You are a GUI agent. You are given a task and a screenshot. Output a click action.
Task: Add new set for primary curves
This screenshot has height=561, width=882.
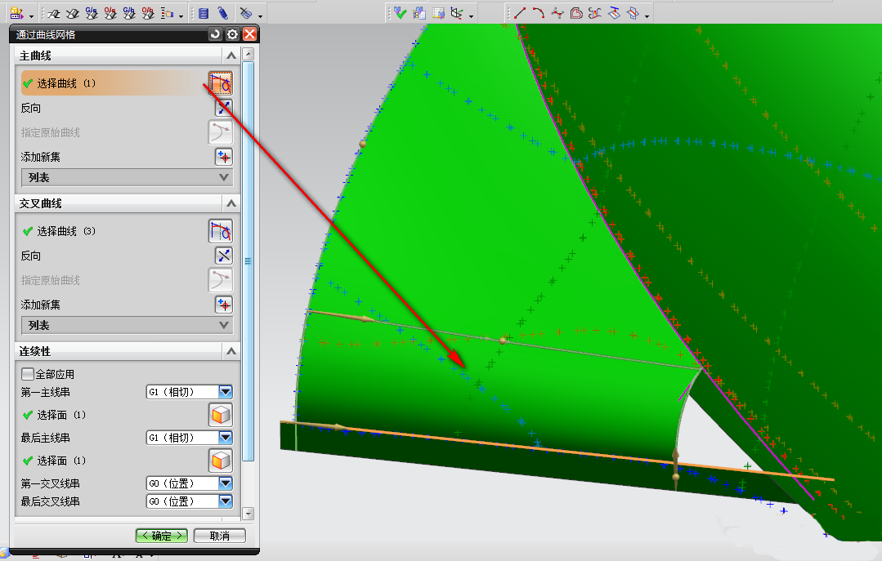click(223, 157)
